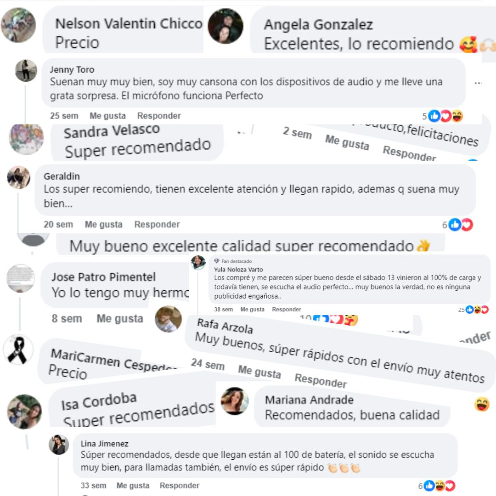Image resolution: width=496 pixels, height=496 pixels.
Task: Open Jenny Toro's comment options three-dot menu
Action: tap(478, 83)
